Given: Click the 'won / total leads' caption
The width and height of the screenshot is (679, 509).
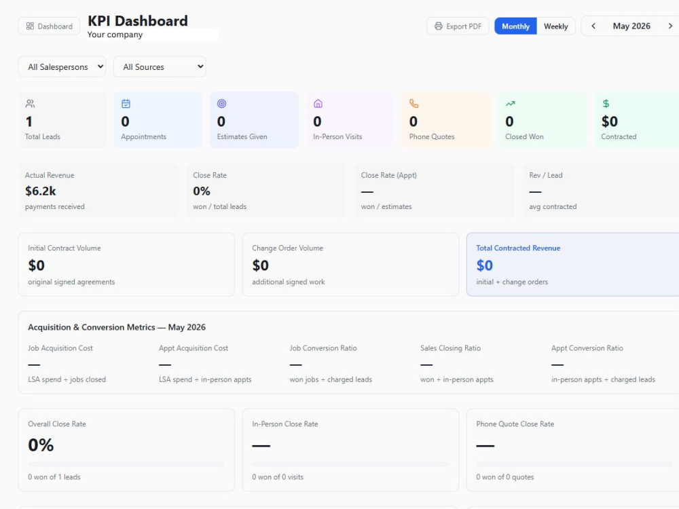Looking at the screenshot, I should click(x=219, y=206).
